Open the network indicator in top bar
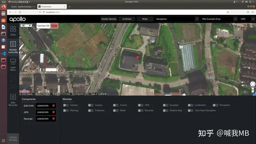This screenshot has width=256, height=144. click(243, 2)
